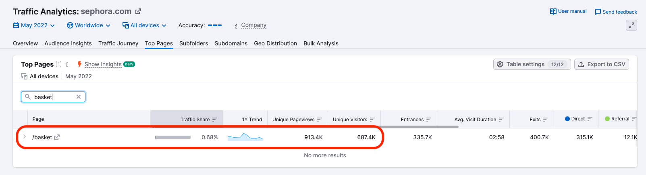The height and width of the screenshot is (175, 646).
Task: Click the 687.4K unique visitors value
Action: (366, 137)
